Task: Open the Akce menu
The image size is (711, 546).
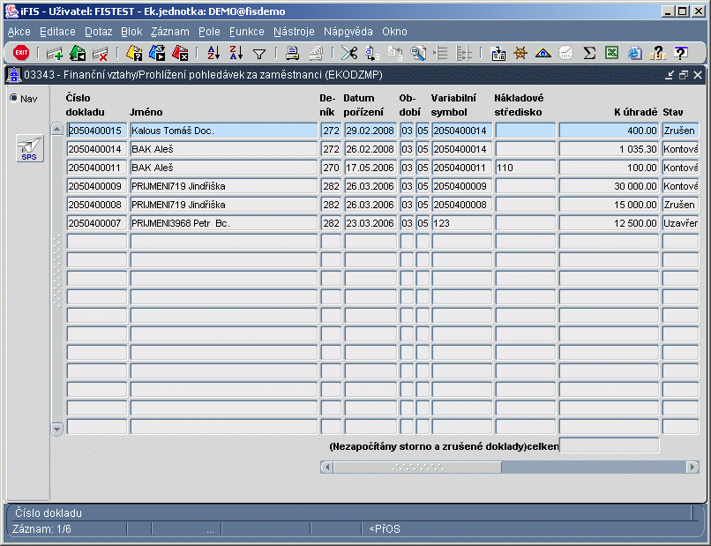Action: 19,32
